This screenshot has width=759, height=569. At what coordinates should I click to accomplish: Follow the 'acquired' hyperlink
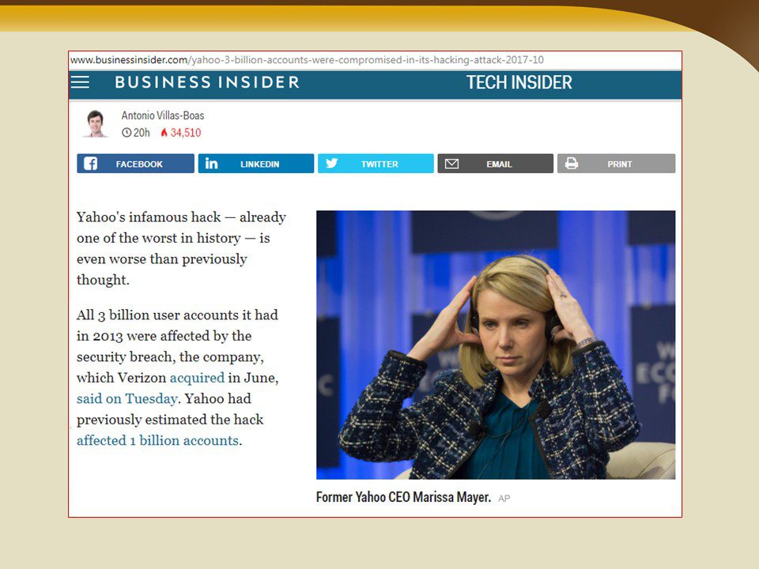pos(197,378)
